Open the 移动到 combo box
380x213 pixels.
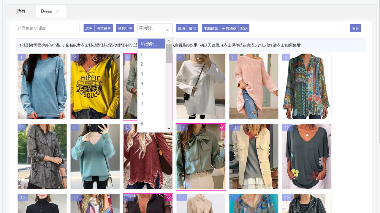pos(155,28)
